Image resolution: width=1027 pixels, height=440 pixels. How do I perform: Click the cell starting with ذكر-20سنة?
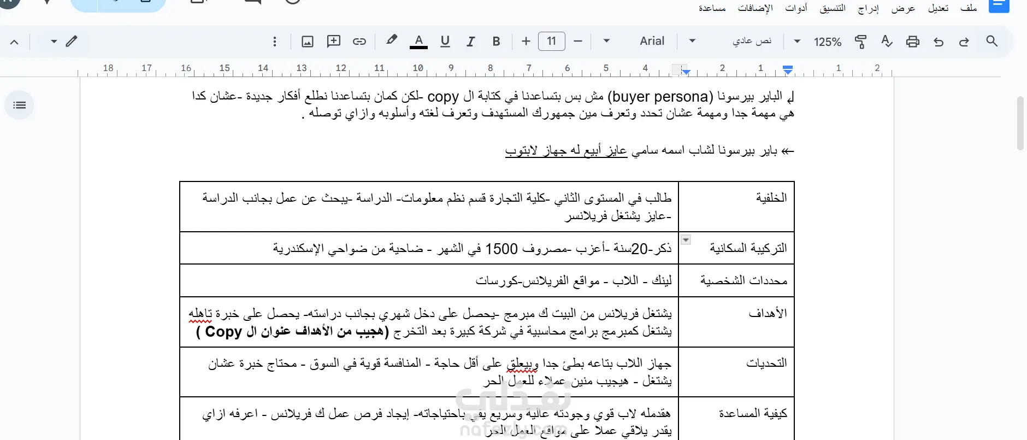[429, 248]
